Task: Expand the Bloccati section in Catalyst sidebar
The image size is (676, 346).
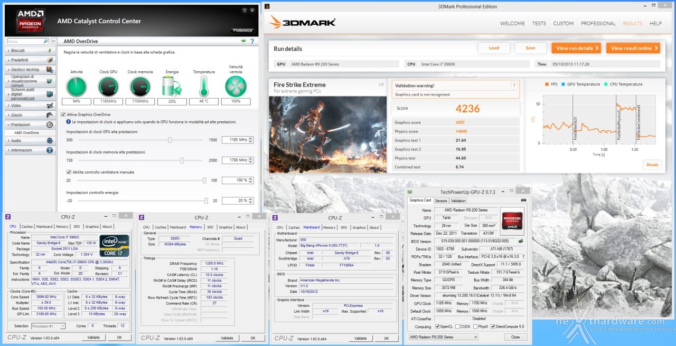Action: pyautogui.click(x=30, y=51)
